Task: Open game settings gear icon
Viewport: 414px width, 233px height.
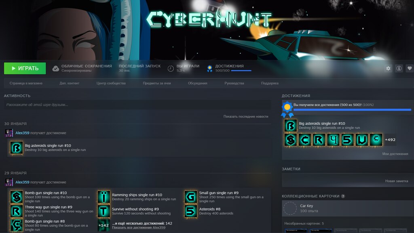Action: tap(388, 68)
